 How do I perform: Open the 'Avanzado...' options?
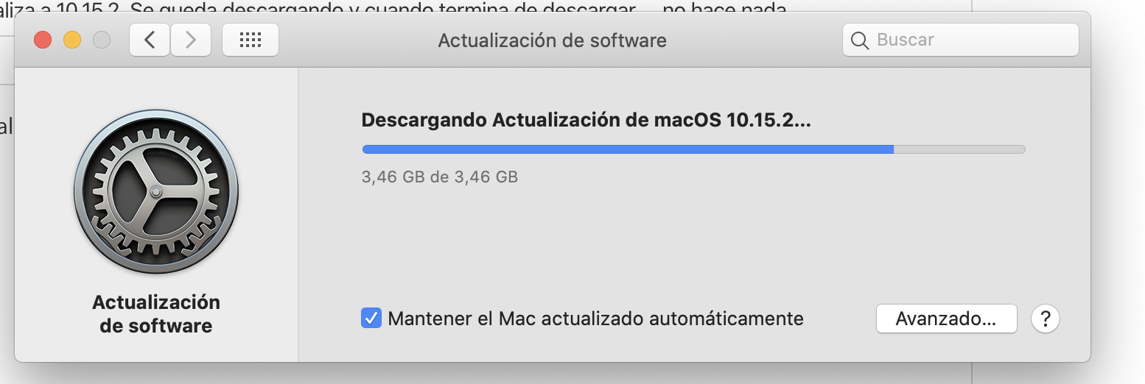[946, 319]
